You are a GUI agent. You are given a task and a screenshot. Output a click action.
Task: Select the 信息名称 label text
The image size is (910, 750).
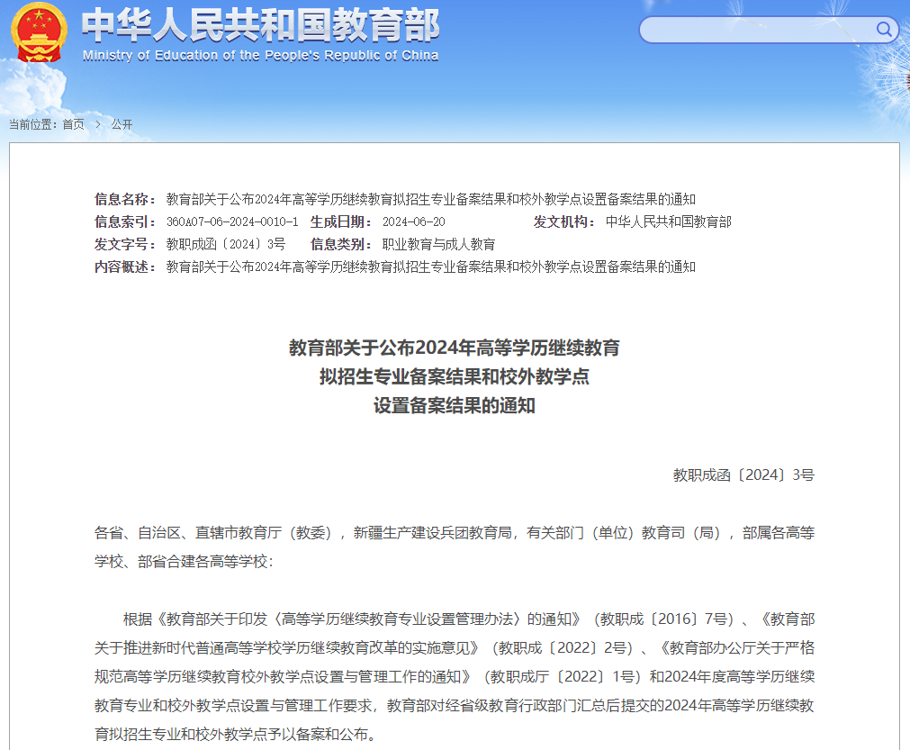pos(125,199)
